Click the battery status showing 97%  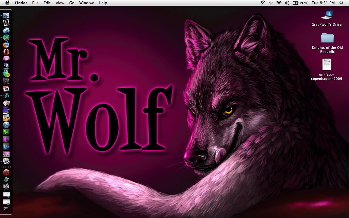tap(300, 3)
